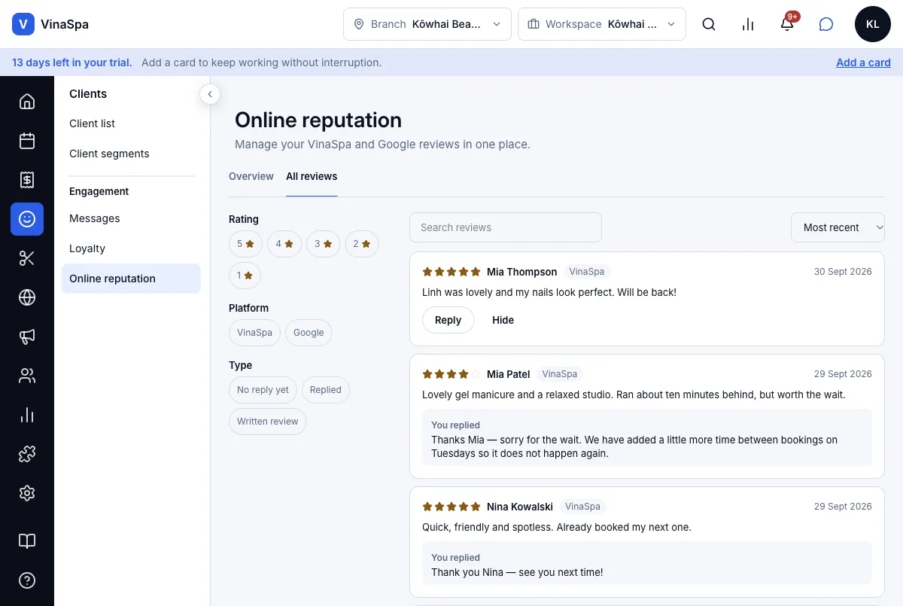Toggle the 1 star rating filter
Viewport: 903px width, 606px height.
pyautogui.click(x=245, y=276)
